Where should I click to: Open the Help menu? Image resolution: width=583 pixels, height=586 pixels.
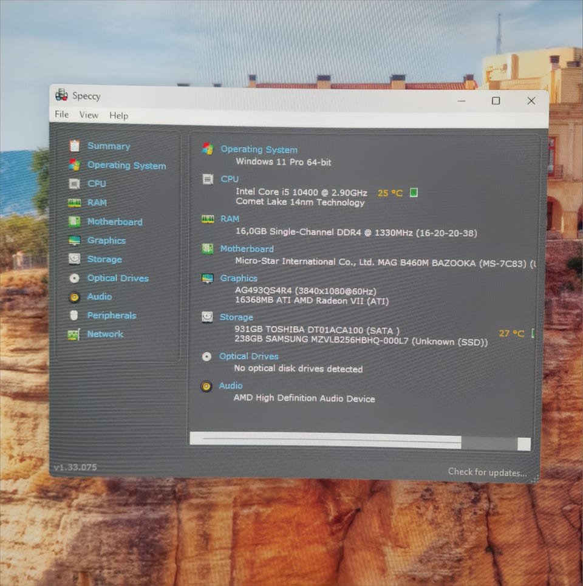pyautogui.click(x=119, y=116)
